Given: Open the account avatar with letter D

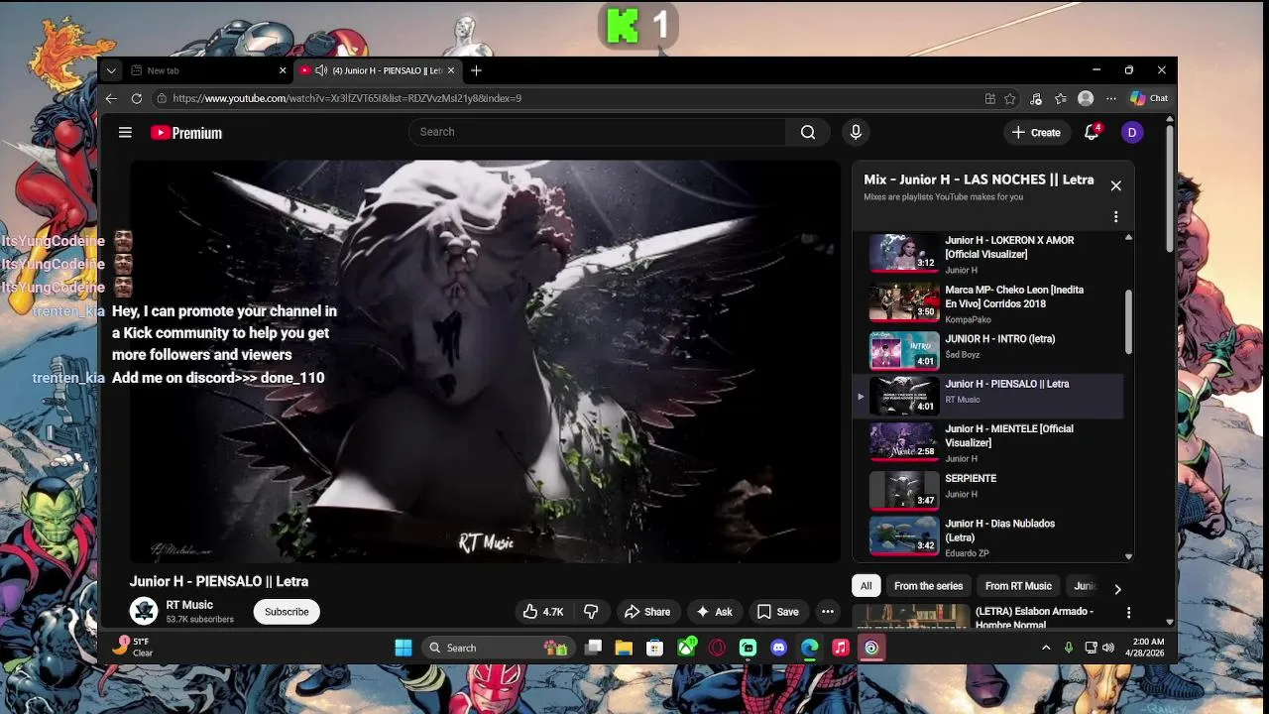Looking at the screenshot, I should pyautogui.click(x=1132, y=132).
